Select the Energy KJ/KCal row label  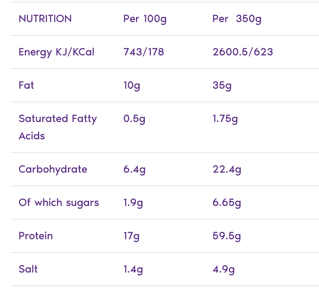pos(56,52)
